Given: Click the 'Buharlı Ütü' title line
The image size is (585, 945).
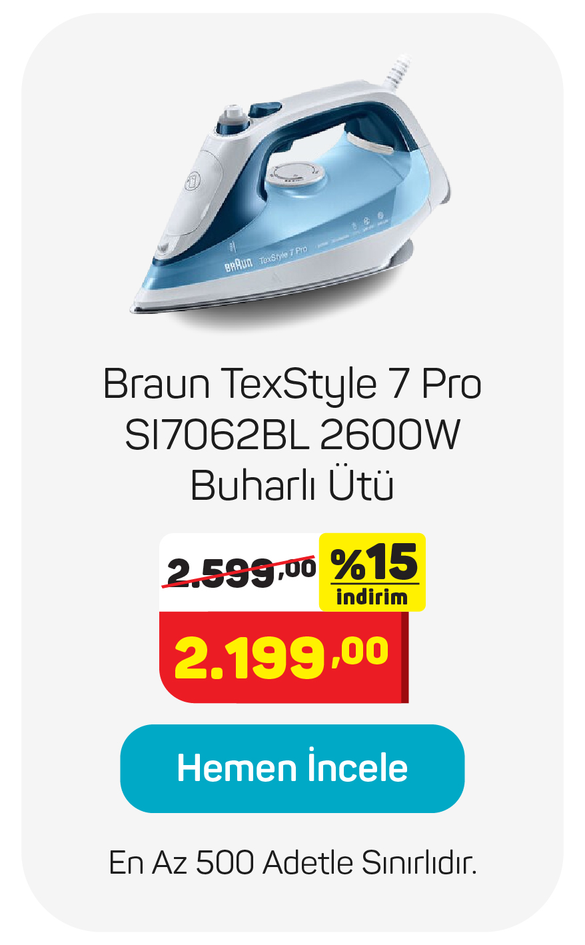Looking at the screenshot, I should click(292, 485).
